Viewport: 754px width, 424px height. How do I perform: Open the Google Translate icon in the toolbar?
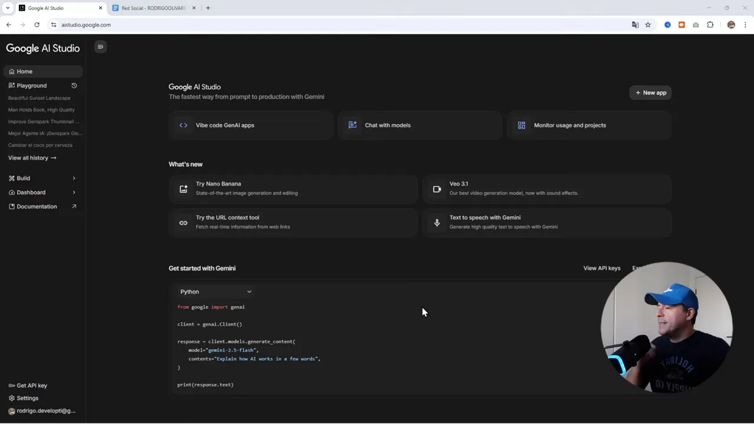[635, 25]
